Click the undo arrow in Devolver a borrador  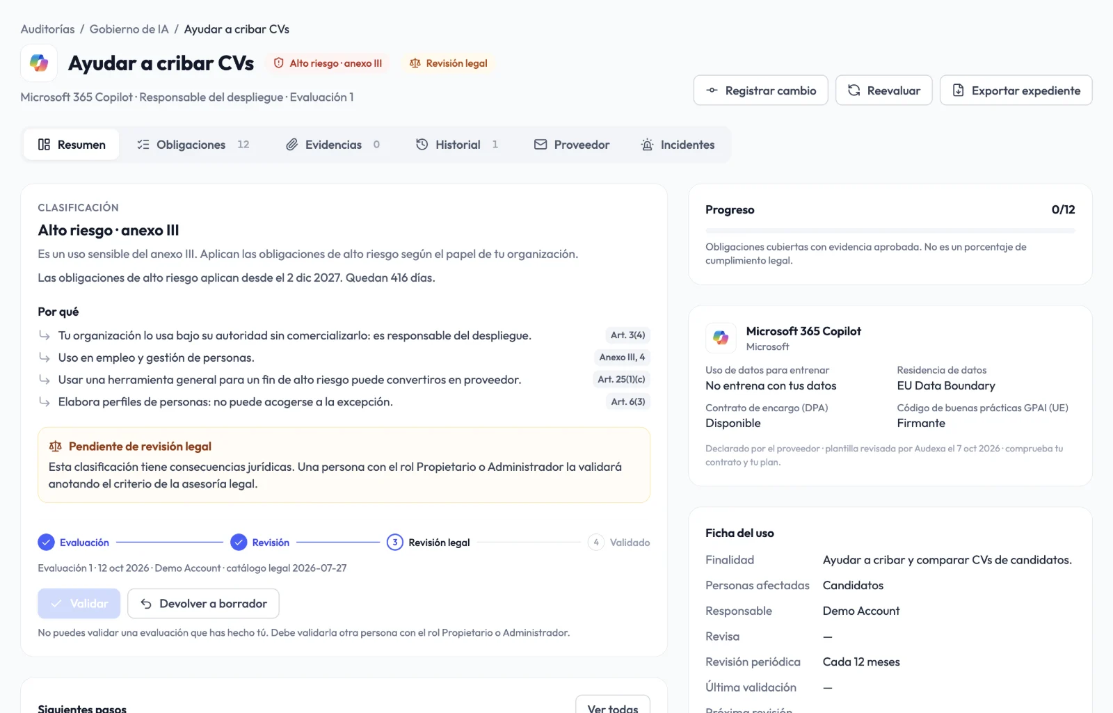click(146, 604)
